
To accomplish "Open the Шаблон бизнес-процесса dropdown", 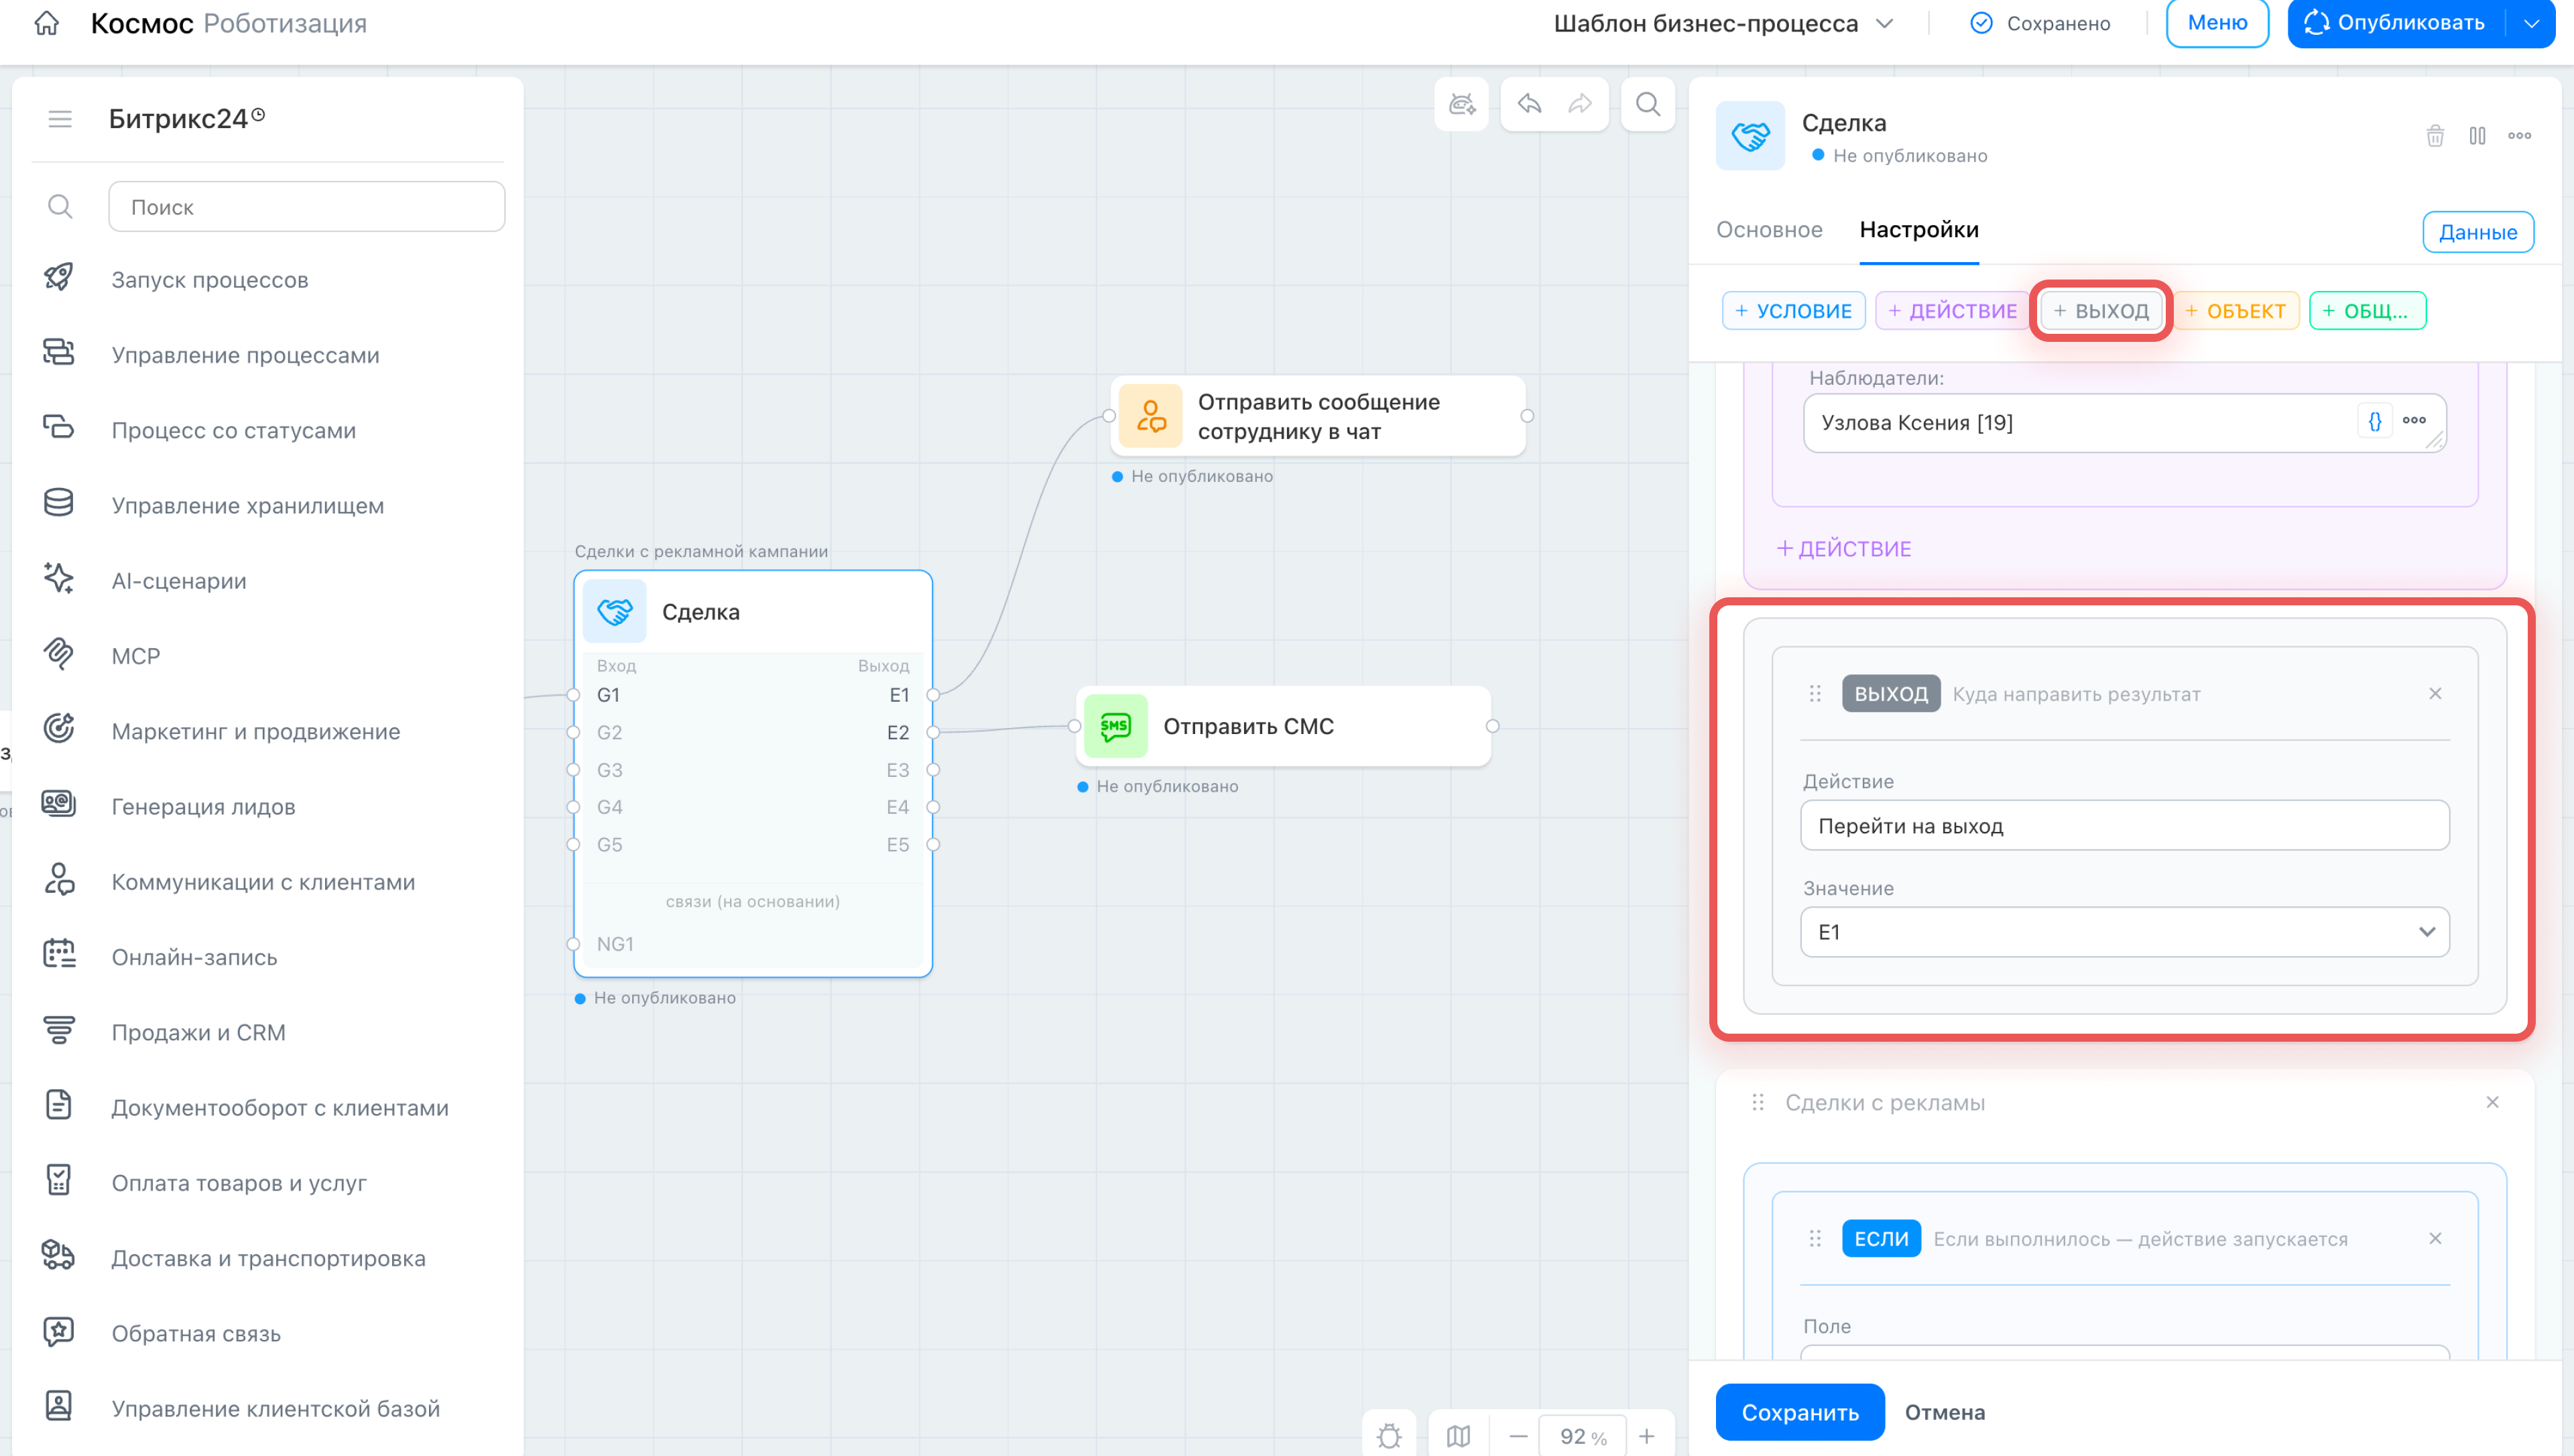I will [x=1723, y=23].
